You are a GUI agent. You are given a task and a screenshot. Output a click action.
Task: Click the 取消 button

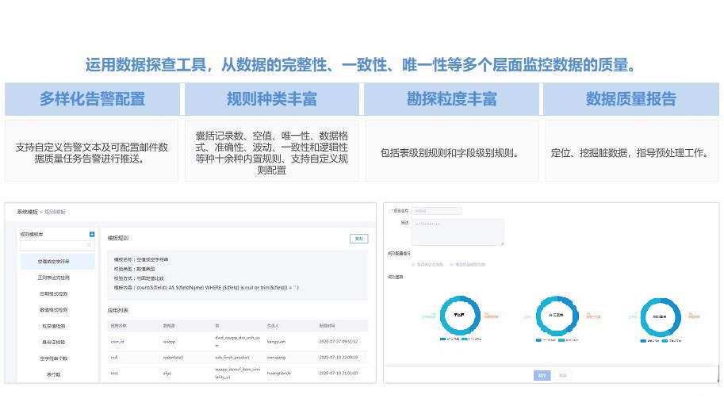tap(561, 375)
